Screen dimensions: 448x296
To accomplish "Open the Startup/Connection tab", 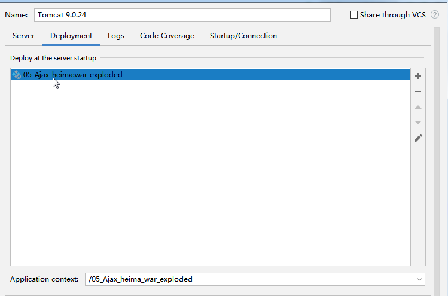I will tap(243, 36).
